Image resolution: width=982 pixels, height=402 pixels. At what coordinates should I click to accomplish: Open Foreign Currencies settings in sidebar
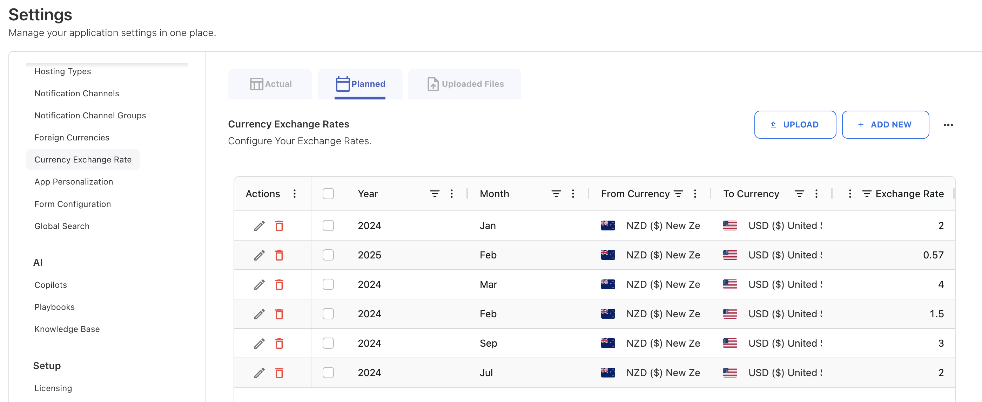[x=72, y=137]
